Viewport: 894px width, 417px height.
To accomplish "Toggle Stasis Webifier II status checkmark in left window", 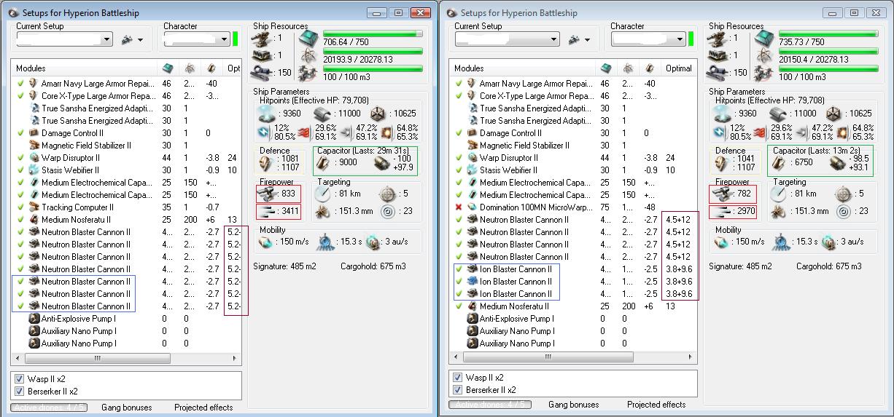I will (20, 170).
